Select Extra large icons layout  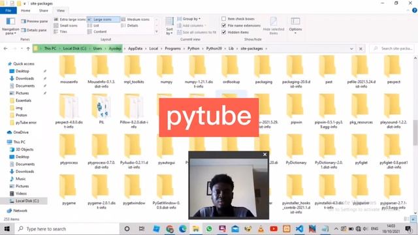70,20
